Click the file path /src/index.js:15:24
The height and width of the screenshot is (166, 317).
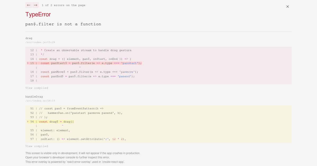tap(40, 42)
